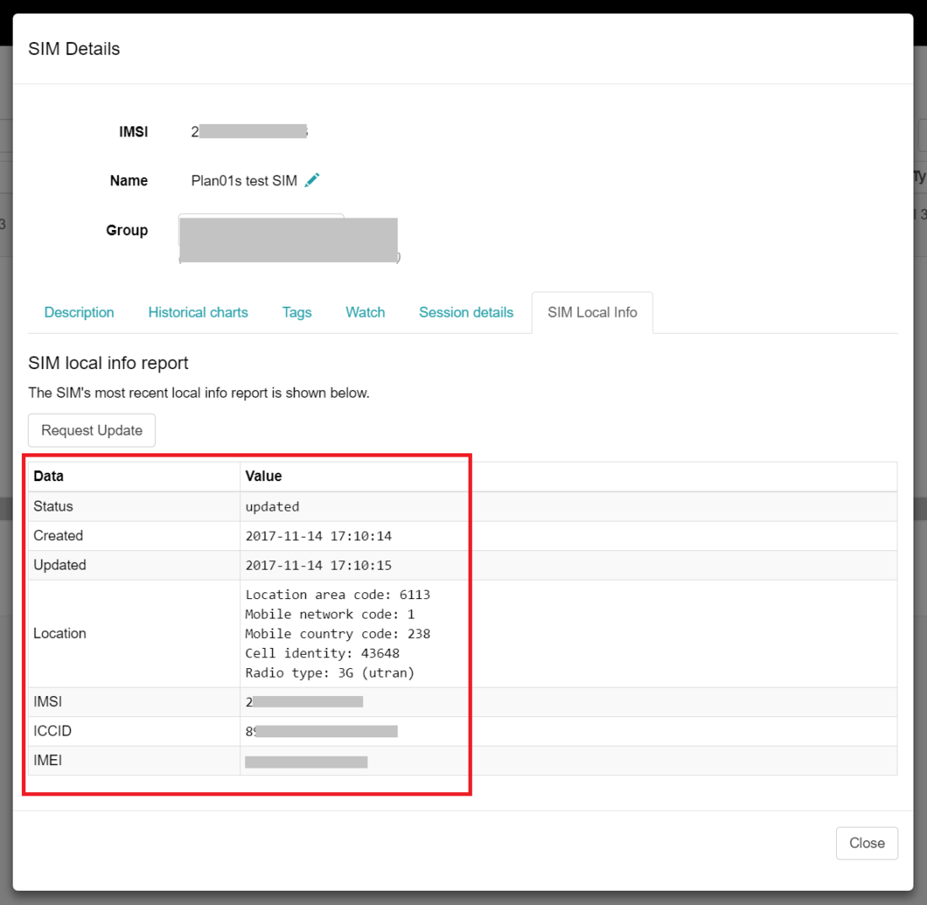927x905 pixels.
Task: Click the IMEI row of the report
Action: (x=306, y=760)
